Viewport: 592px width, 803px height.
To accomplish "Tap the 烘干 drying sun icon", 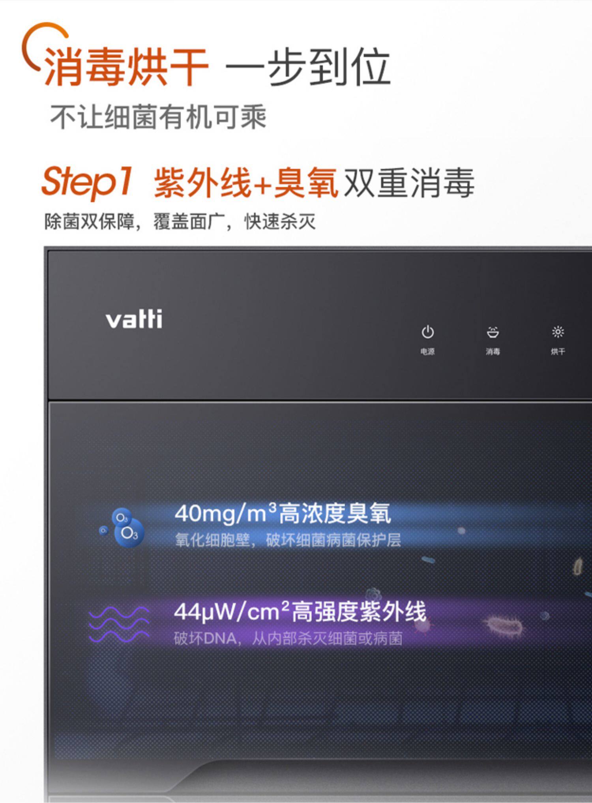I will pos(558,332).
